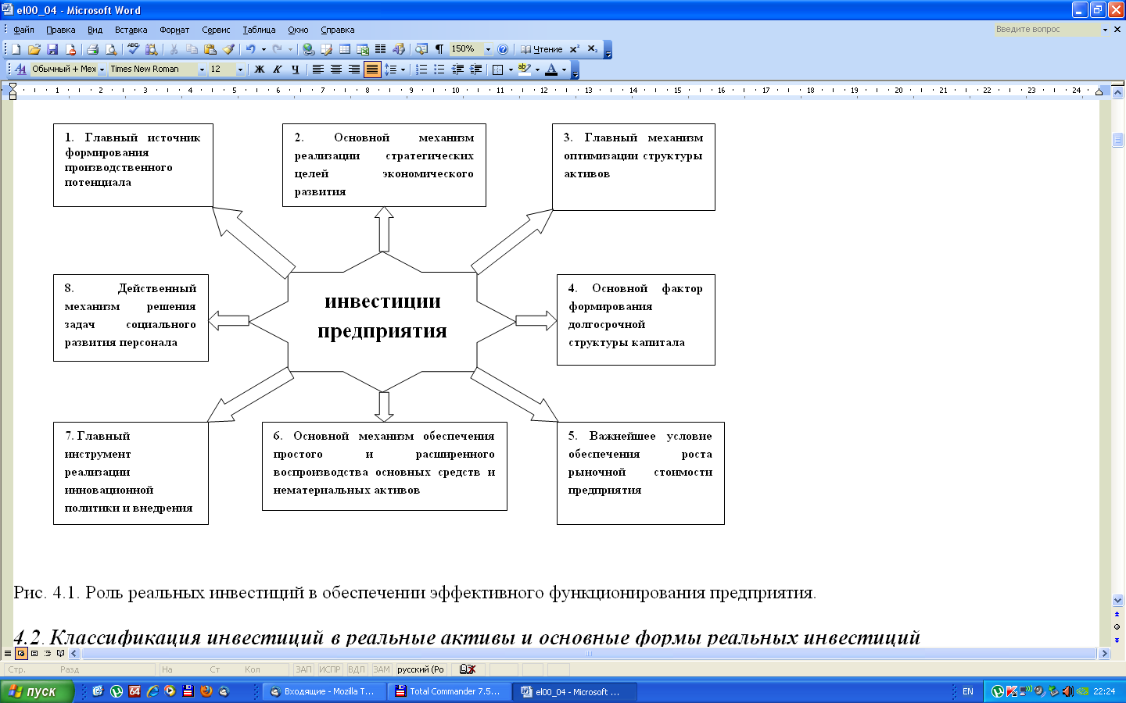
Task: Click the пуск Start button
Action: point(37,691)
